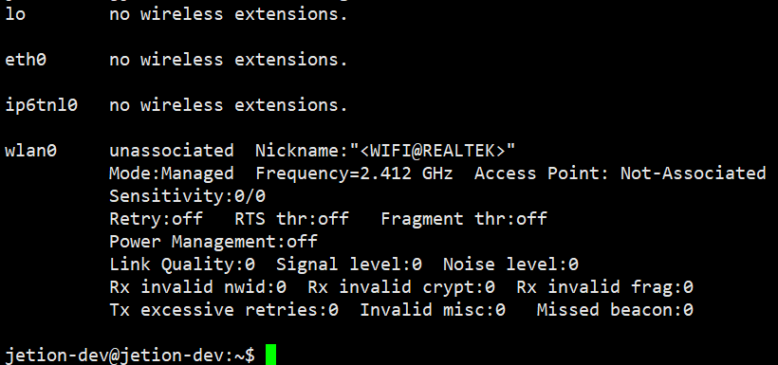Click the Sensitivity:0/0 line
The width and height of the screenshot is (778, 365).
click(187, 196)
